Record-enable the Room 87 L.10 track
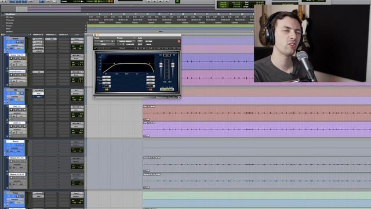Image resolution: width=371 pixels, height=209 pixels. click(x=12, y=161)
